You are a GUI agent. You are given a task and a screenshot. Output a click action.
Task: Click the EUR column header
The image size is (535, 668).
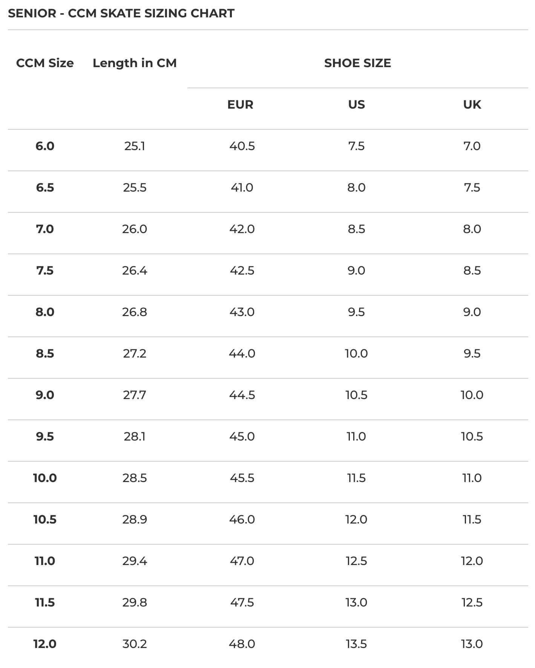tap(240, 104)
